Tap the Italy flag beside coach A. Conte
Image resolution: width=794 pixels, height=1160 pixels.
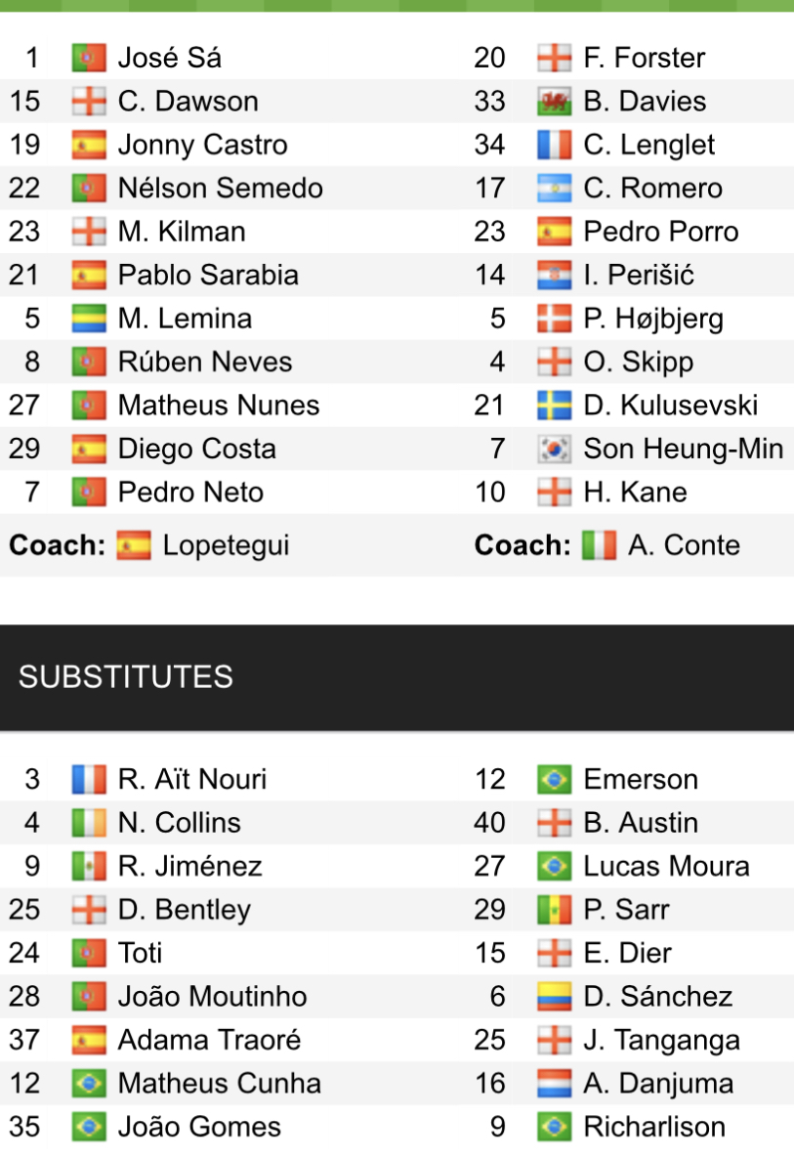pos(599,545)
